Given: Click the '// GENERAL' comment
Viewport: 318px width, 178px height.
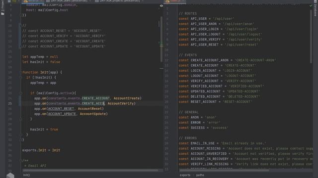Looking at the screenshot, I should click(189, 112).
